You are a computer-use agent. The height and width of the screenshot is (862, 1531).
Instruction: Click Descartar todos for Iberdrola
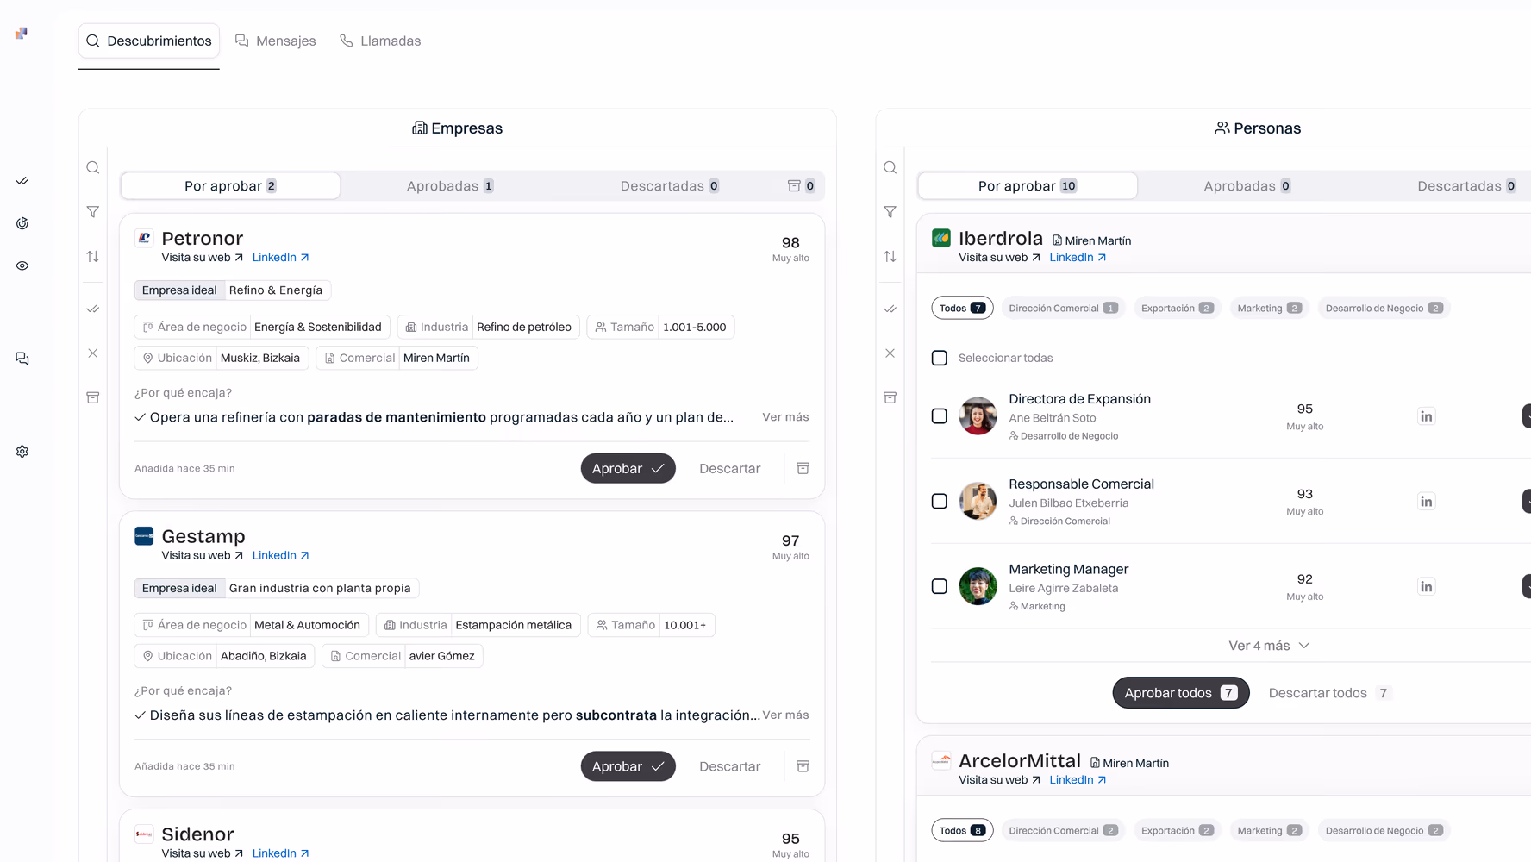(1329, 693)
